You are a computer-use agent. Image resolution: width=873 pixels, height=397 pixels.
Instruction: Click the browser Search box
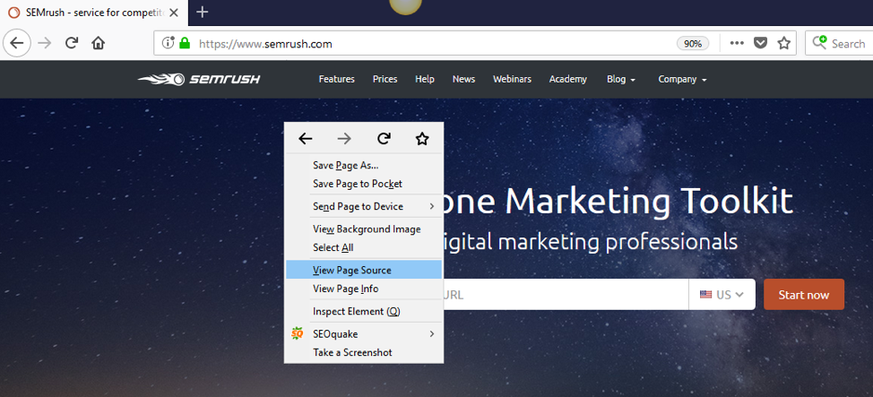coord(839,43)
